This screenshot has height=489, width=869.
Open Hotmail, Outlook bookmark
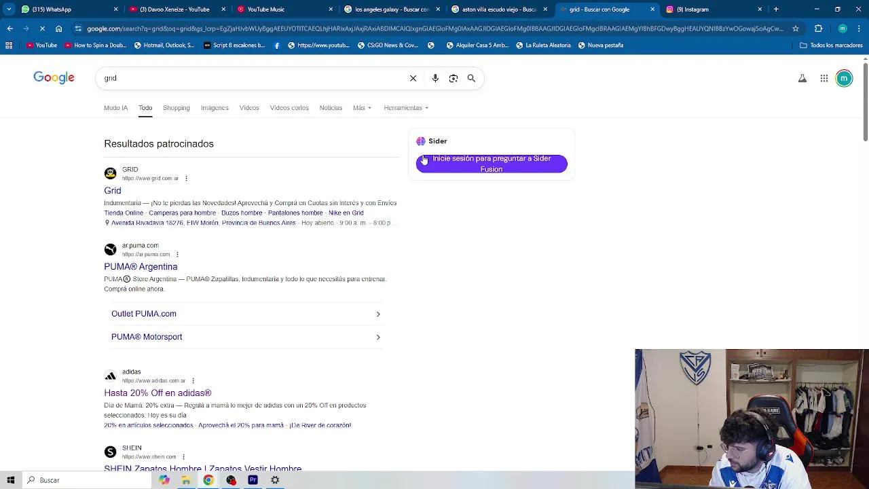(x=164, y=46)
